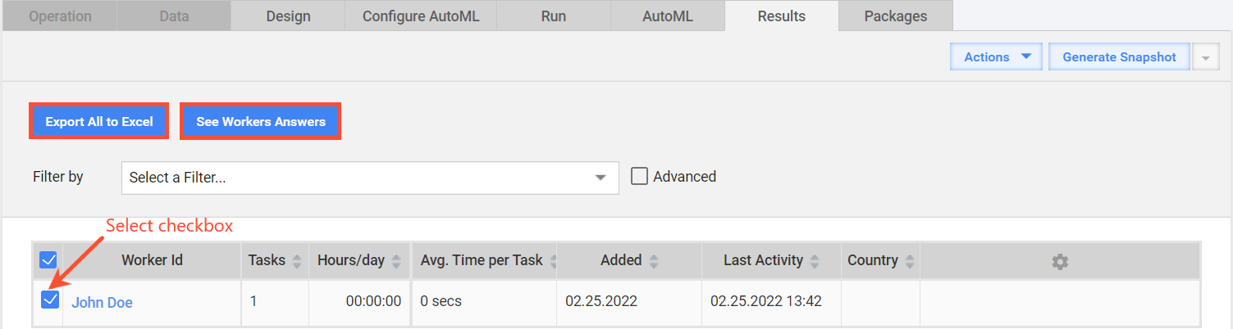The width and height of the screenshot is (1233, 329).
Task: Sort by Added column arrows
Action: click(x=654, y=261)
